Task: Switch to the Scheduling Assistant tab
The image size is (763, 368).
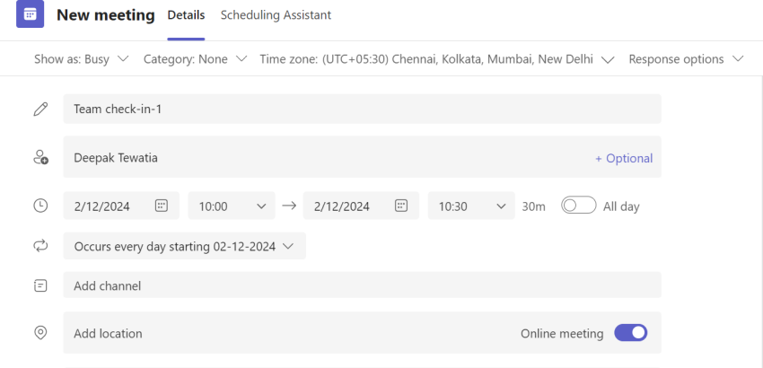Action: point(276,15)
